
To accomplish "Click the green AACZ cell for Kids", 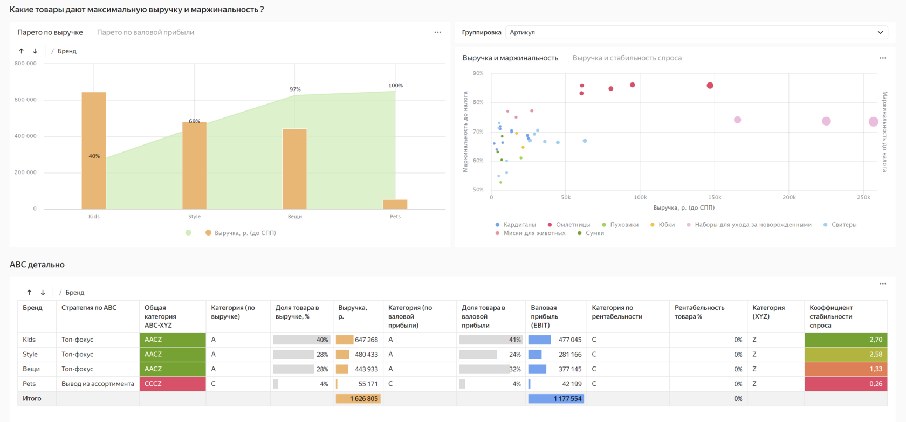I will coord(173,340).
